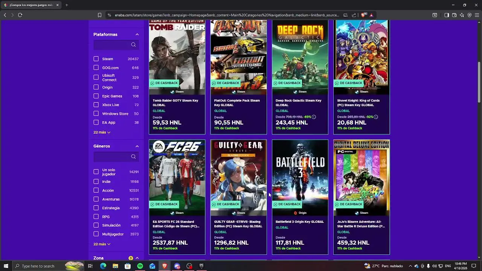Image resolution: width=482 pixels, height=271 pixels.
Task: Select the Eneba browser tab
Action: (x=31, y=5)
